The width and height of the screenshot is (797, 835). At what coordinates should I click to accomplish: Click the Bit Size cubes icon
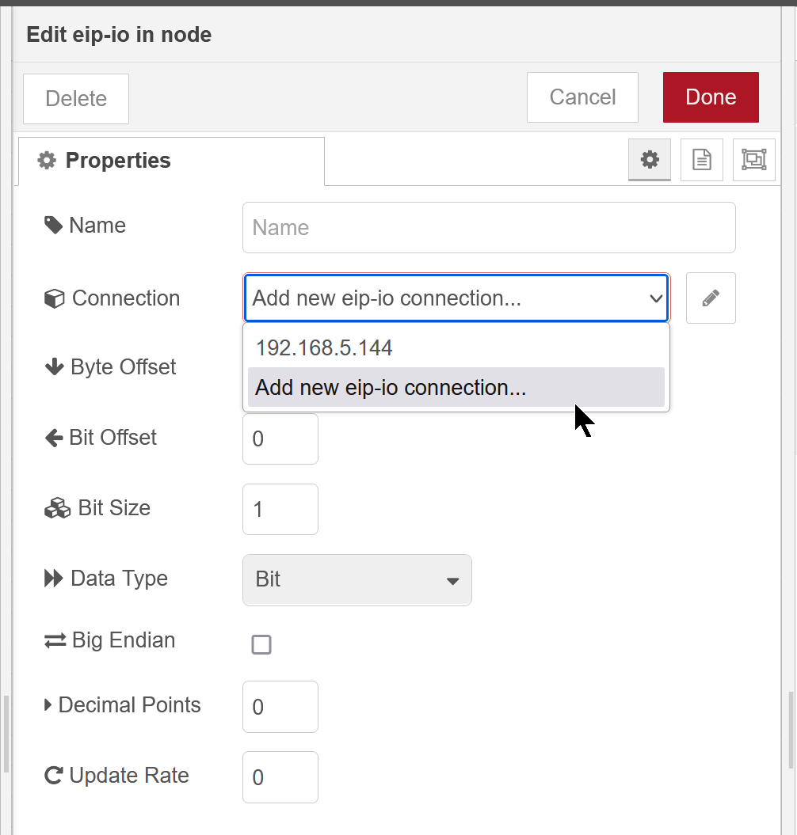pos(57,508)
